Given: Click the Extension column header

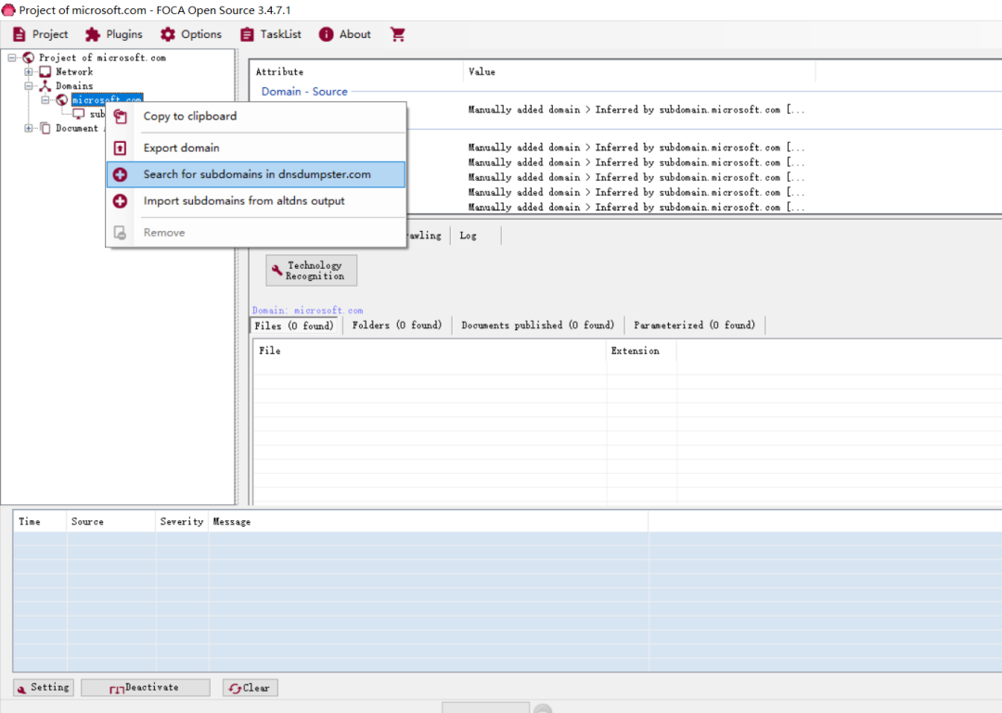Looking at the screenshot, I should [641, 350].
